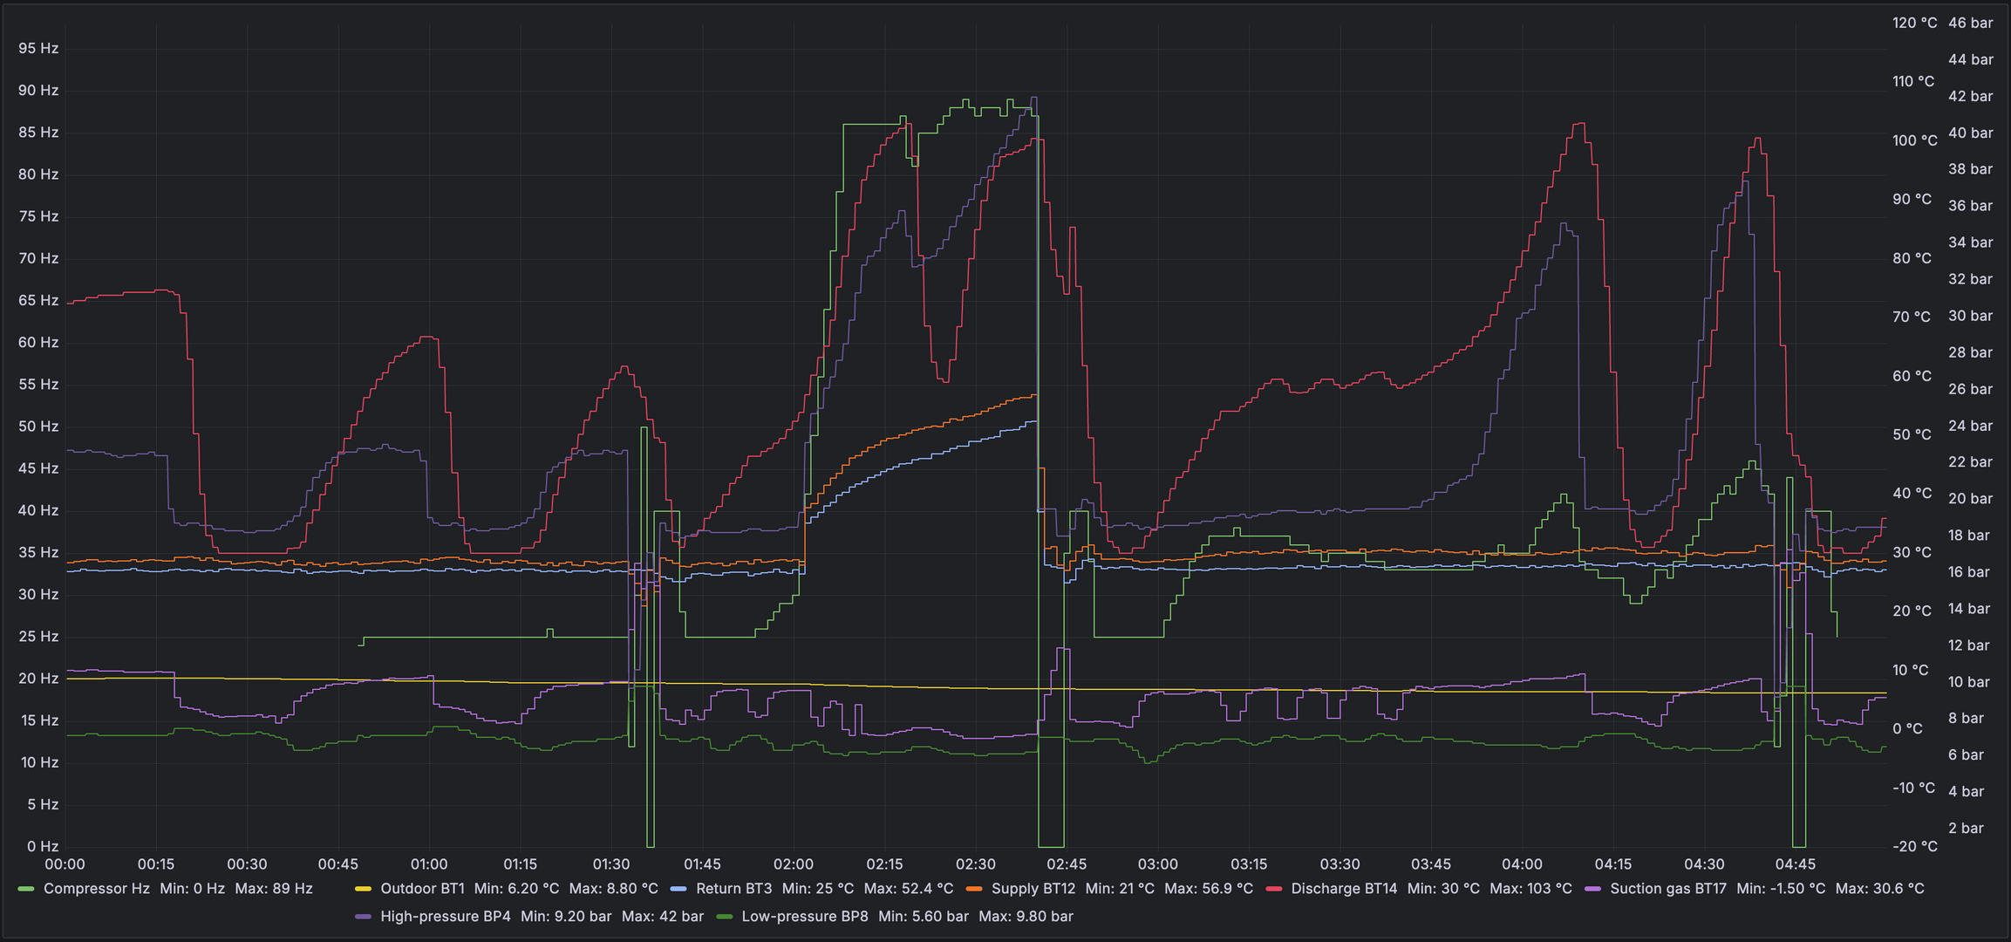Screen dimensions: 2011x942
Task: Click the High-pressure BP4 legend label
Action: click(445, 917)
